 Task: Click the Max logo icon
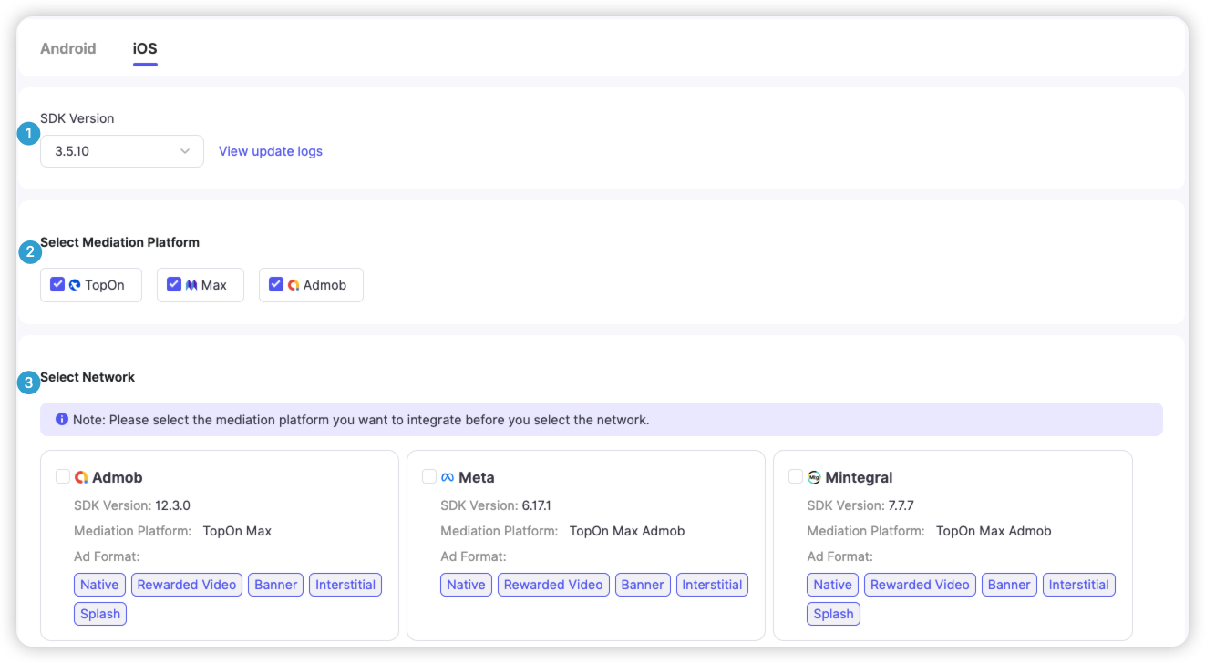(191, 285)
